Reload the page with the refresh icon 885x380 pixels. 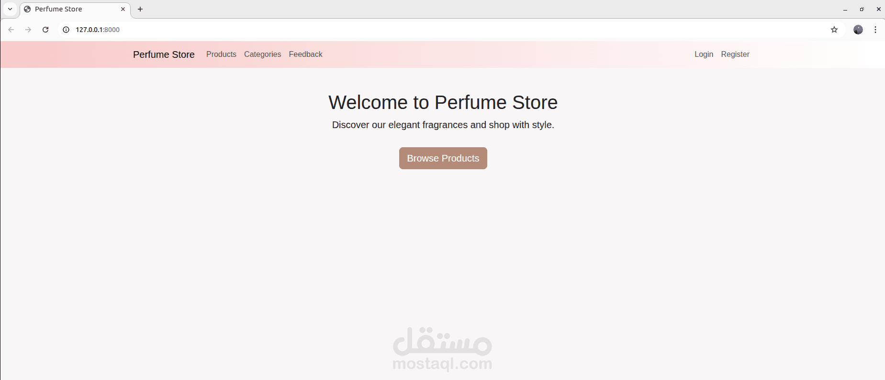(x=45, y=30)
